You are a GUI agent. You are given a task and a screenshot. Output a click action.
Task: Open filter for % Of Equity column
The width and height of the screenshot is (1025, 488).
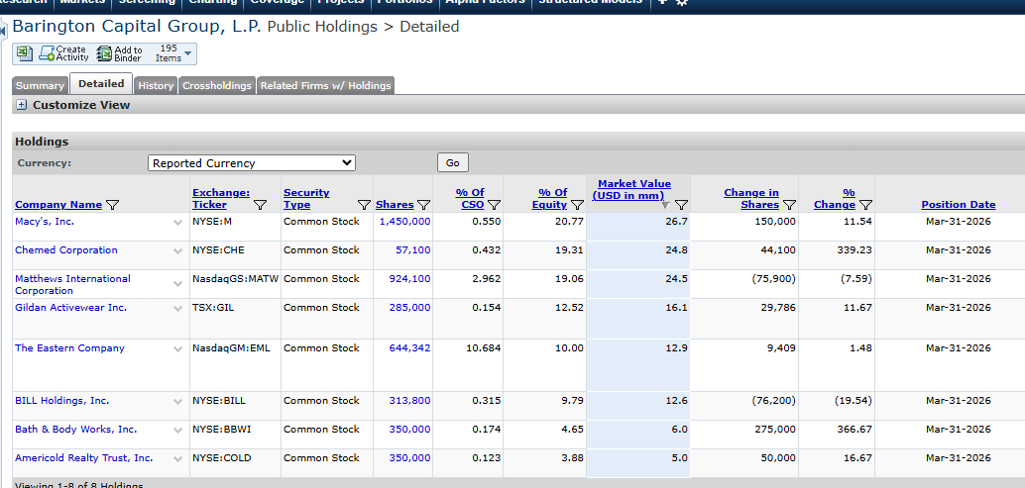click(x=577, y=205)
